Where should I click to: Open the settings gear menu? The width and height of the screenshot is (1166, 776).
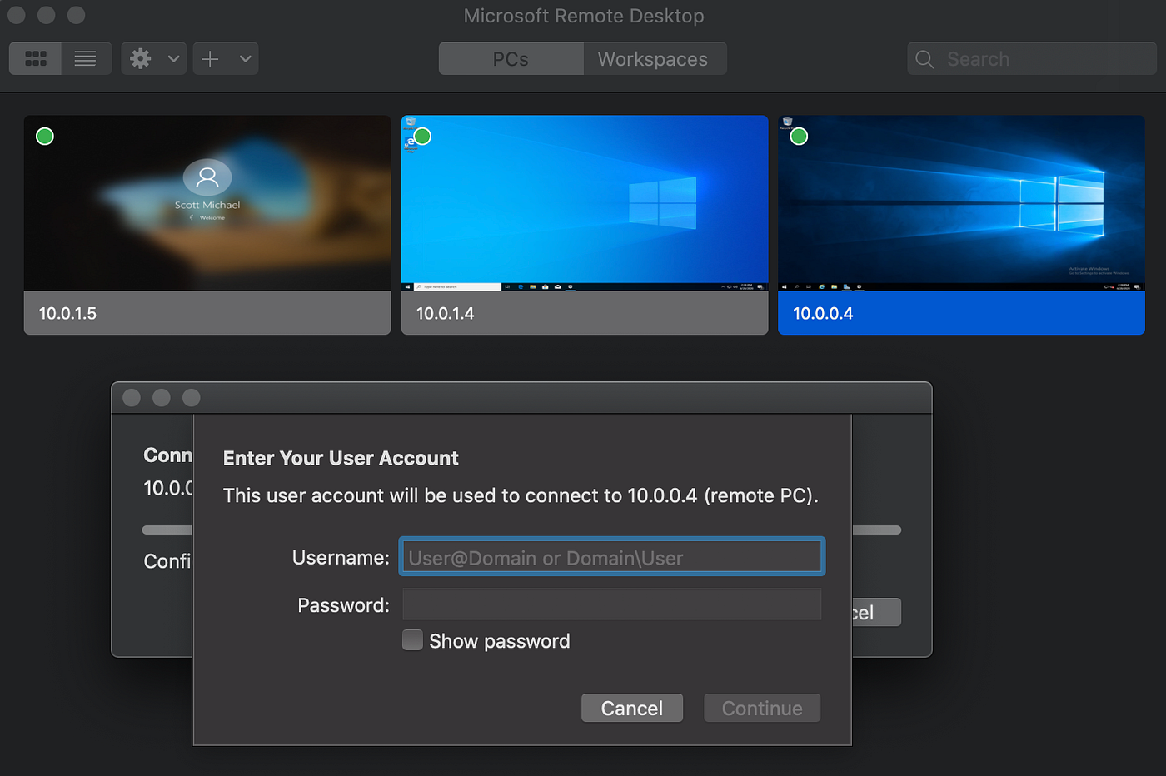click(142, 59)
